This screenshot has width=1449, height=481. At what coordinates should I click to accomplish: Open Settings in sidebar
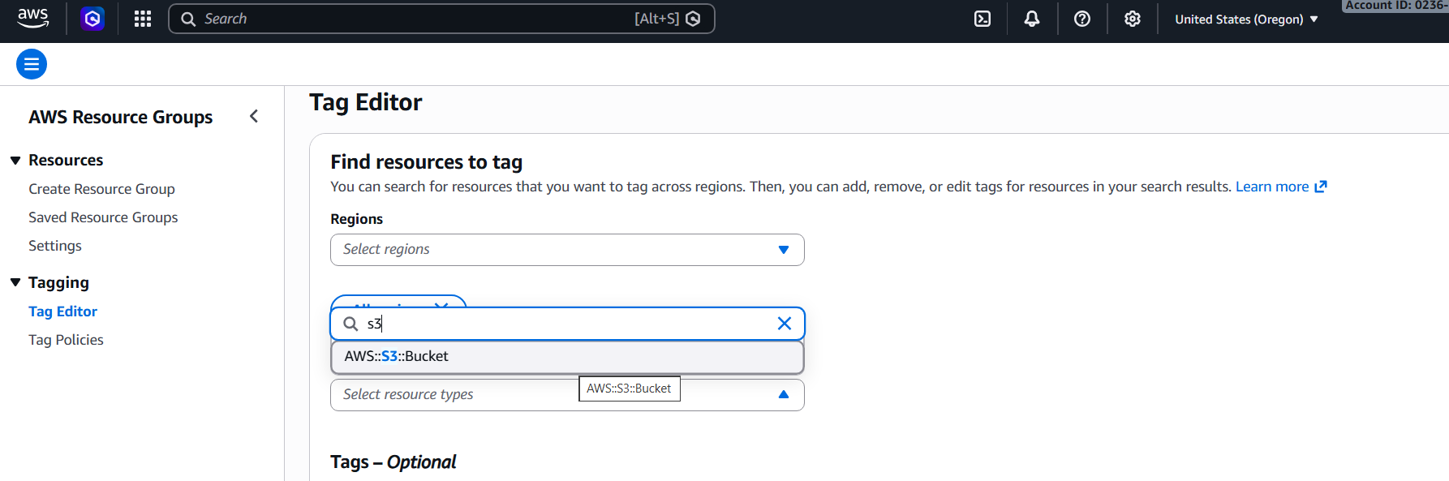(x=55, y=246)
